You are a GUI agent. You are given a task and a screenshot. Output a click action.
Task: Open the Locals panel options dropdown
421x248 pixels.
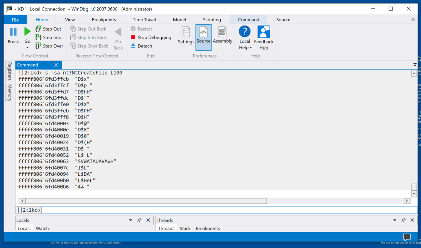point(130,220)
